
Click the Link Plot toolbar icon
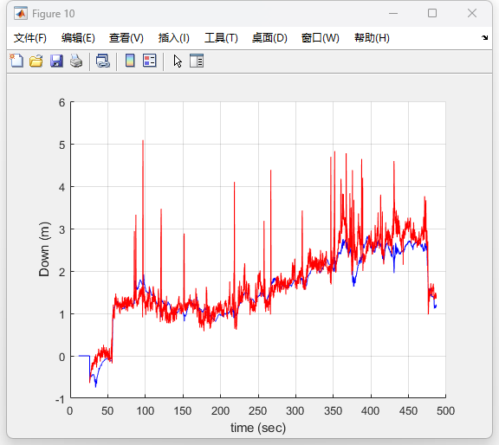tap(103, 61)
